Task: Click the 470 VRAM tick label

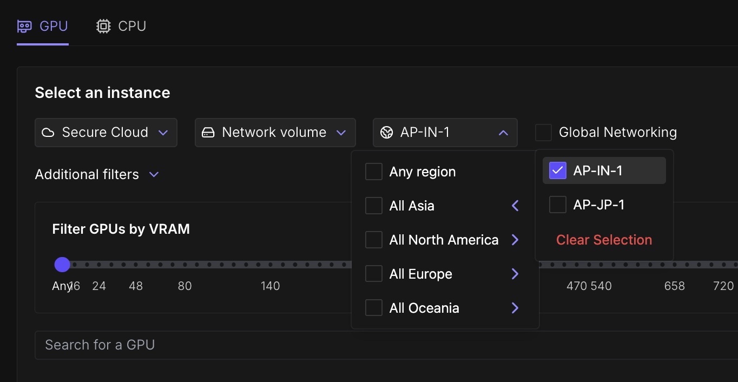Action: click(577, 286)
